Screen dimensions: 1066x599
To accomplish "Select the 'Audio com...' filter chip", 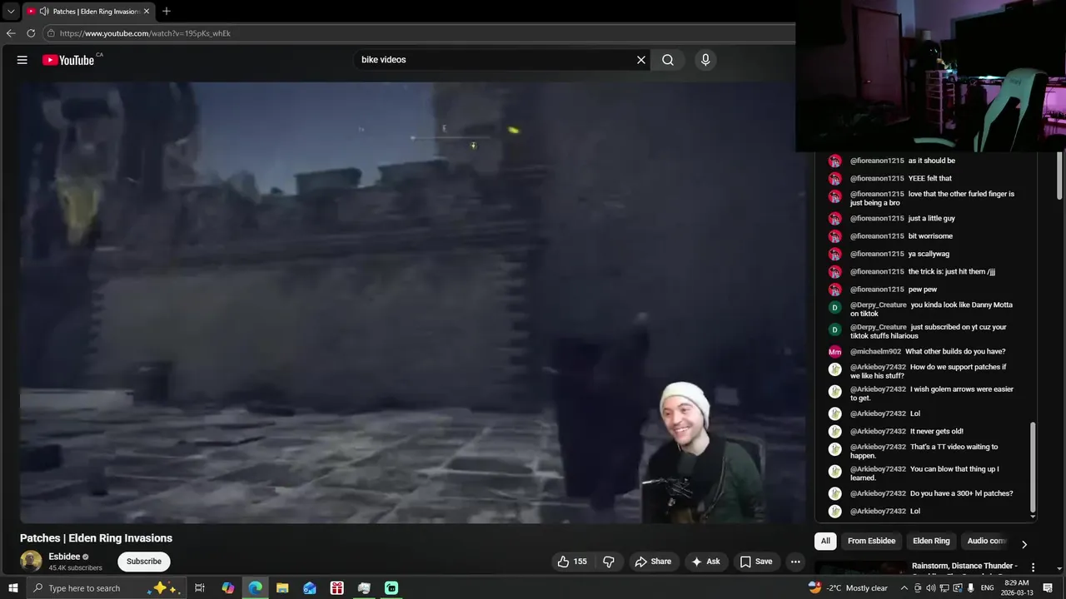I will [987, 541].
